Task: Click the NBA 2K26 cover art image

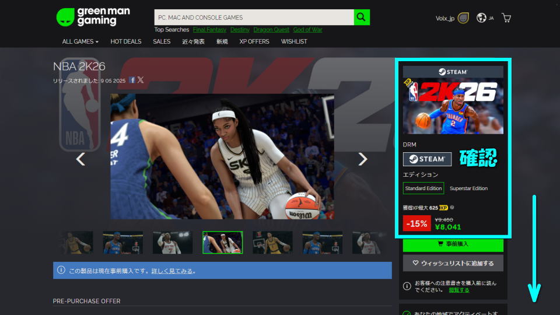Action: (x=453, y=106)
